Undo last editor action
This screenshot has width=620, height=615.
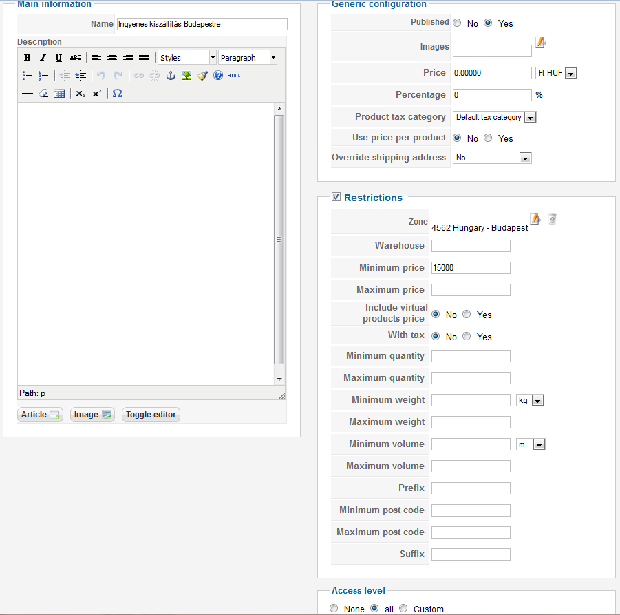pos(101,76)
